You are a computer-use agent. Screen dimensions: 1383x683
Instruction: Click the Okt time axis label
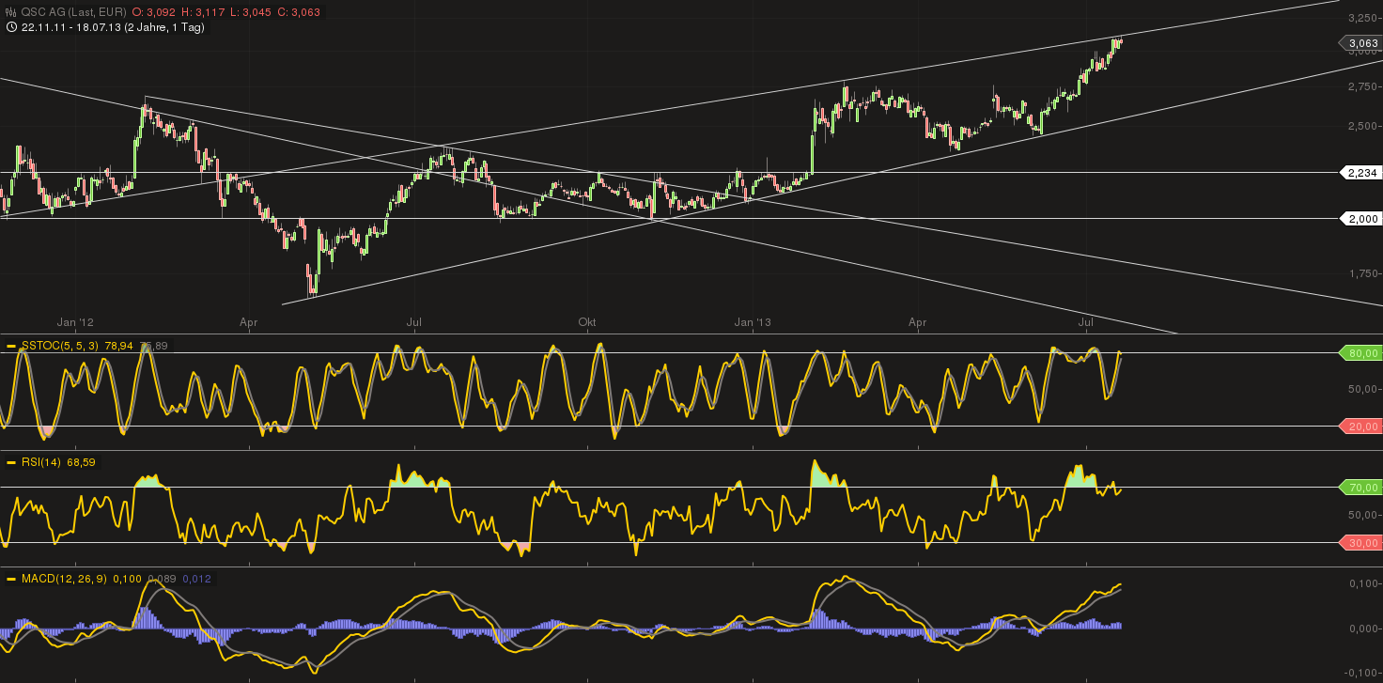tap(587, 322)
